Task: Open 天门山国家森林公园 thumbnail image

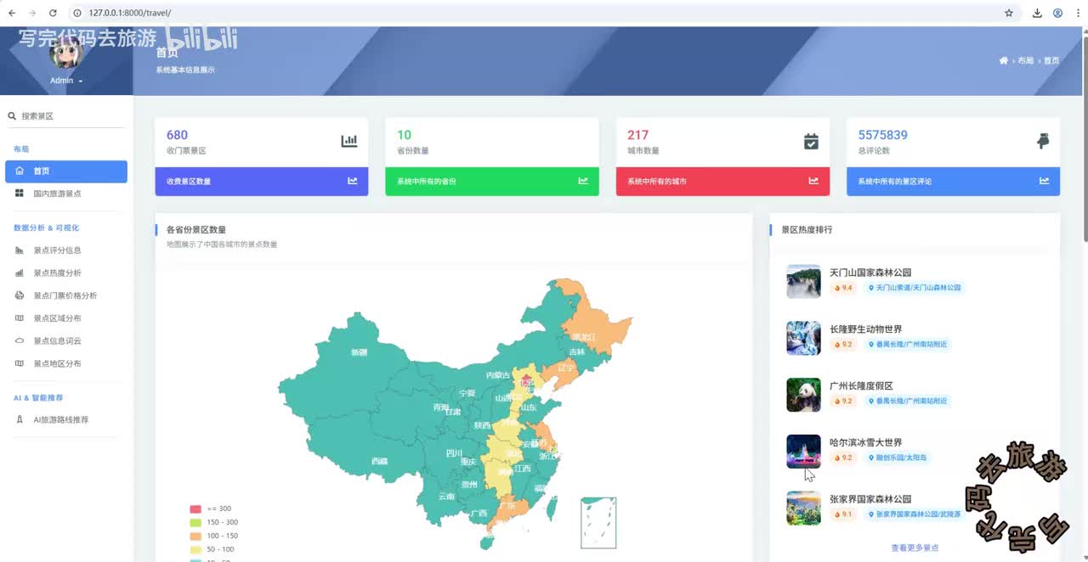Action: pyautogui.click(x=803, y=282)
